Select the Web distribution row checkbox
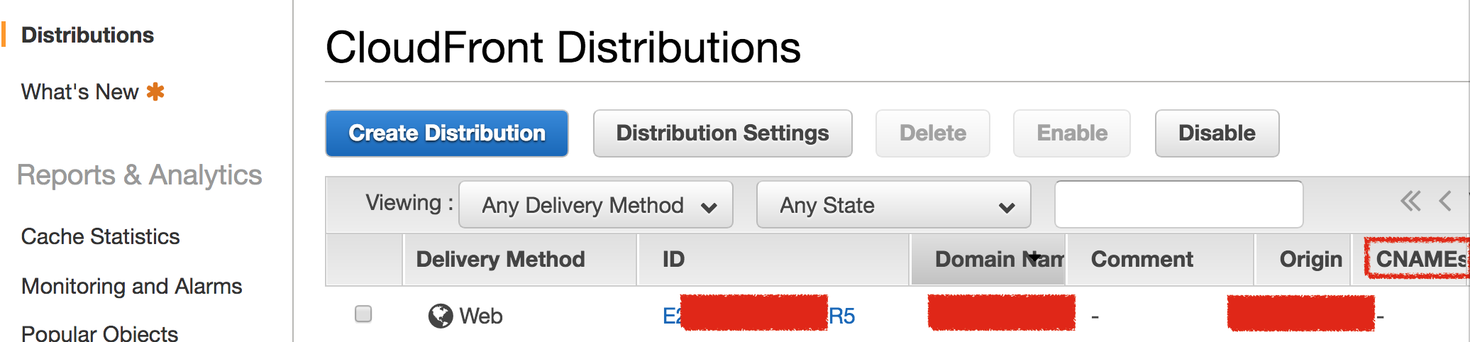 pyautogui.click(x=363, y=314)
